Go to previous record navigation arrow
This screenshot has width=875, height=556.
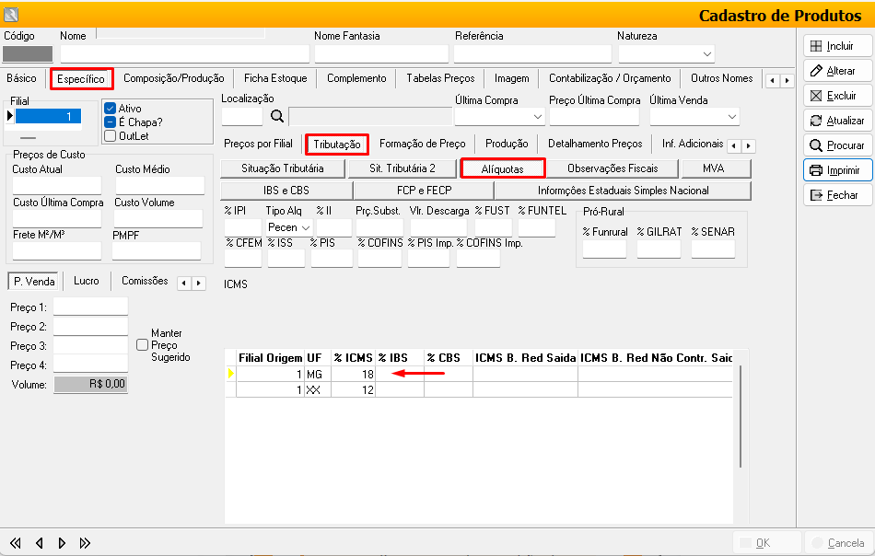(40, 542)
